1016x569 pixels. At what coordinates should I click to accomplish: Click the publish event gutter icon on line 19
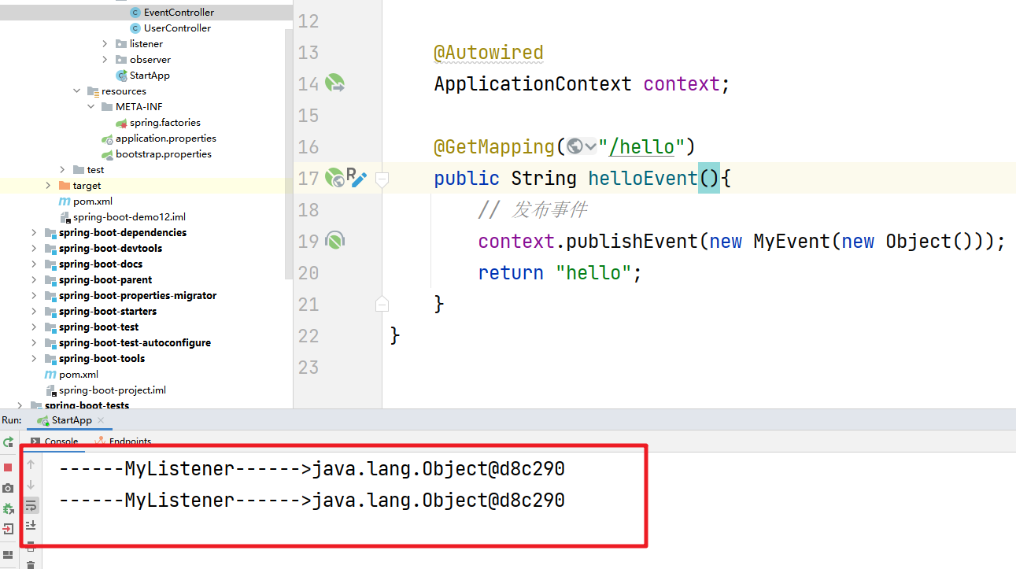pos(335,241)
